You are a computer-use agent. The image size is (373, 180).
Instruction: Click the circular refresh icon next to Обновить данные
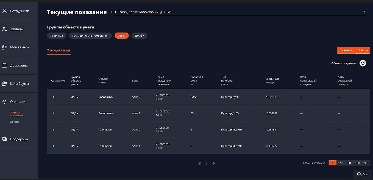pos(363,63)
